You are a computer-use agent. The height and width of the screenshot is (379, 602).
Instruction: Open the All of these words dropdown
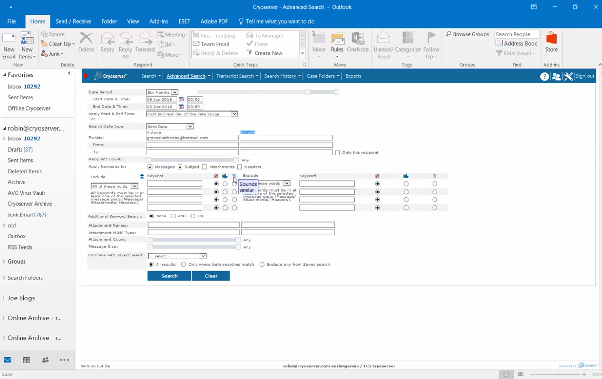tap(114, 186)
